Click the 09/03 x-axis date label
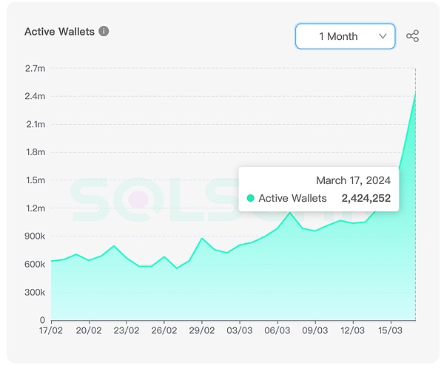Viewport: 444px width, 368px height. pyautogui.click(x=315, y=332)
